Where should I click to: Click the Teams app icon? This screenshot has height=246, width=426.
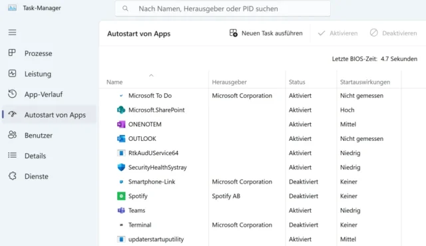(x=121, y=211)
